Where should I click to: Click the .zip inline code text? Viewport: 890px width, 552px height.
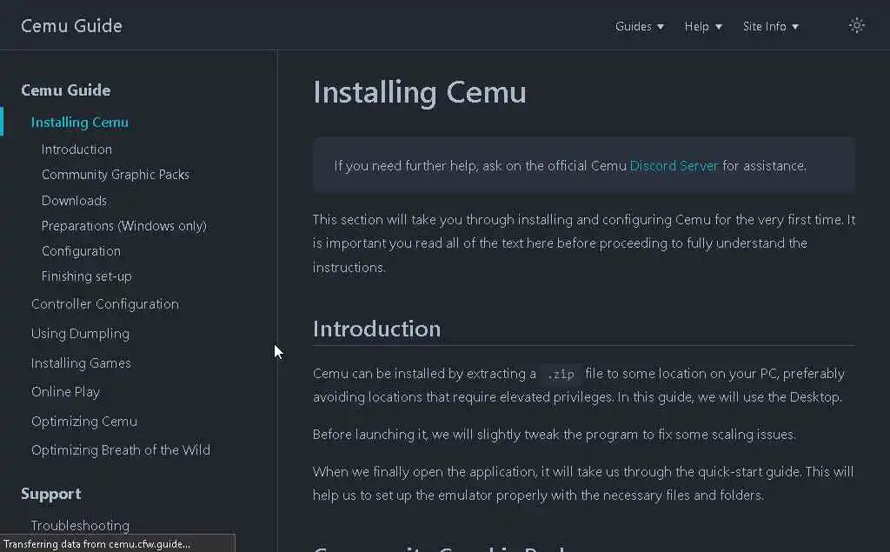561,375
